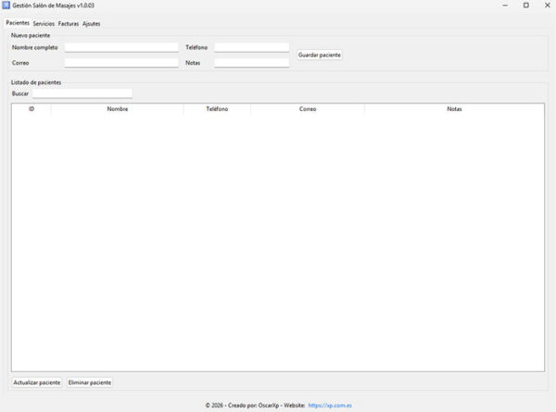Click the Actualizar paciente button
The height and width of the screenshot is (412, 556).
[37, 382]
